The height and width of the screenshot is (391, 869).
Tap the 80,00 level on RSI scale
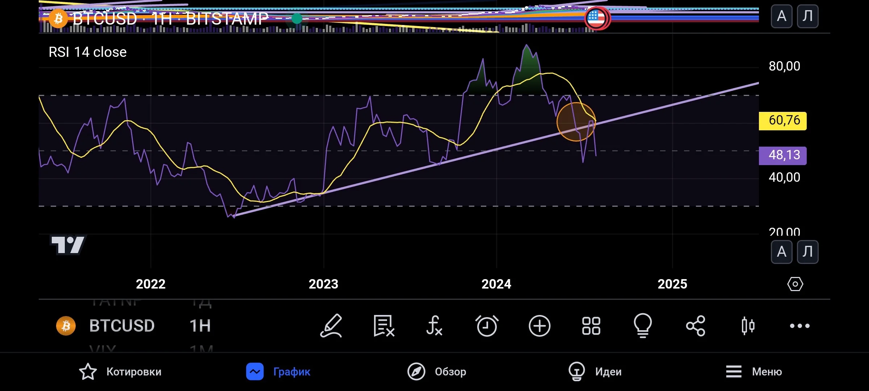tap(784, 66)
